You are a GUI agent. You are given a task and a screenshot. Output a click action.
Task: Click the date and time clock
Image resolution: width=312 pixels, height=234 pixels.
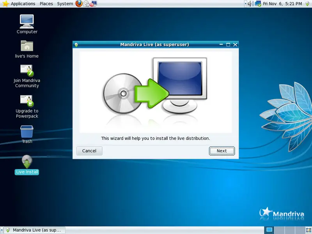click(282, 4)
